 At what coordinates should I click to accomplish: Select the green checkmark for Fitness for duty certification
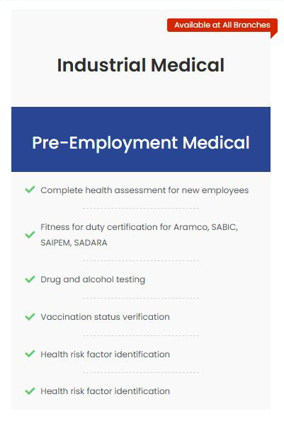click(30, 235)
